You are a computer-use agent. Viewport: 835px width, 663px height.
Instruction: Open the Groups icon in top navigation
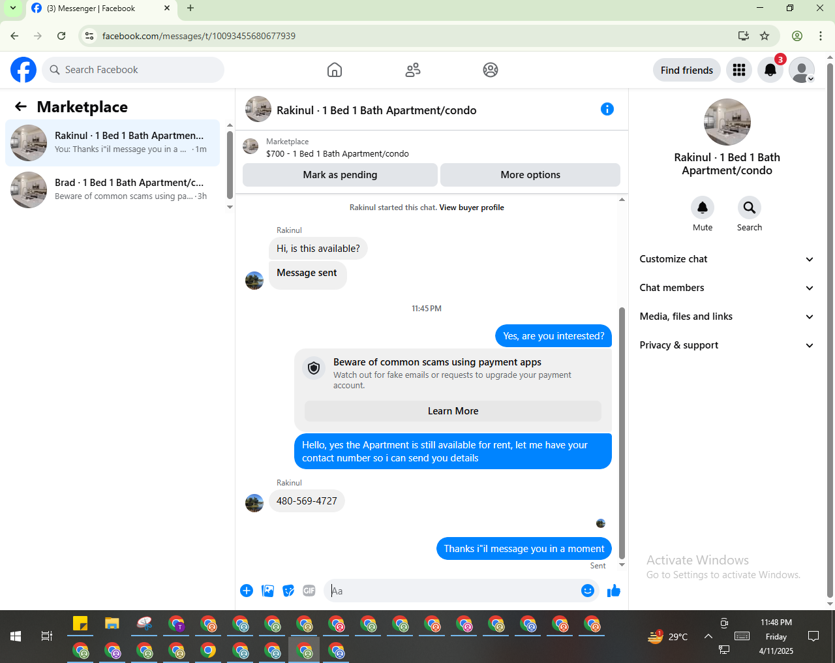tap(491, 70)
